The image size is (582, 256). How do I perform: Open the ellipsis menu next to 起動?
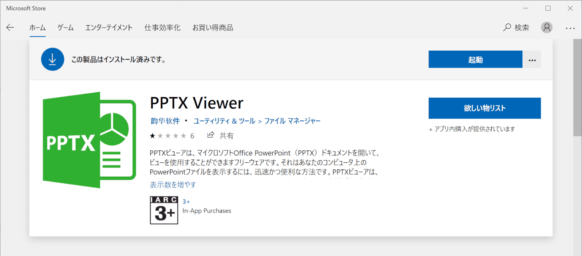point(532,59)
